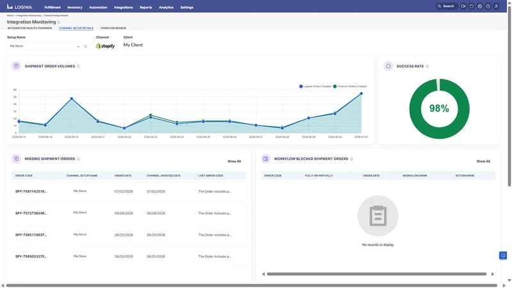Sort by Channel Setup Name column header
Screen dimensions: 512x288
[82, 175]
